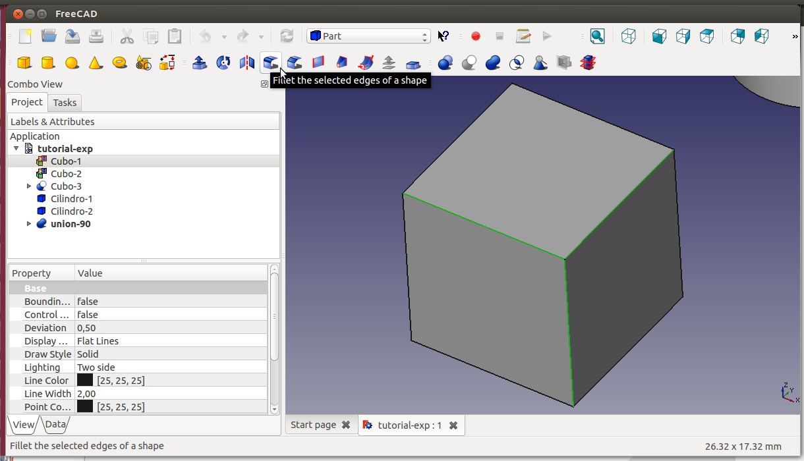The image size is (804, 461).
Task: Expand the union-90 tree node
Action: (29, 224)
